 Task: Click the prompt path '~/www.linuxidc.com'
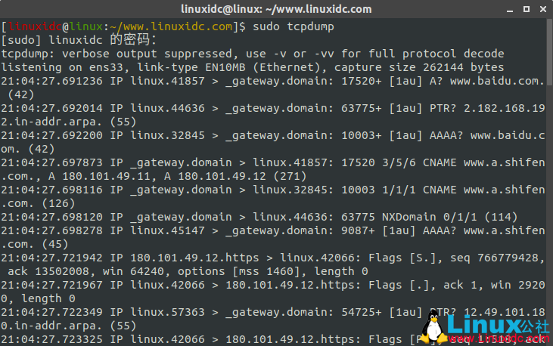pos(171,26)
